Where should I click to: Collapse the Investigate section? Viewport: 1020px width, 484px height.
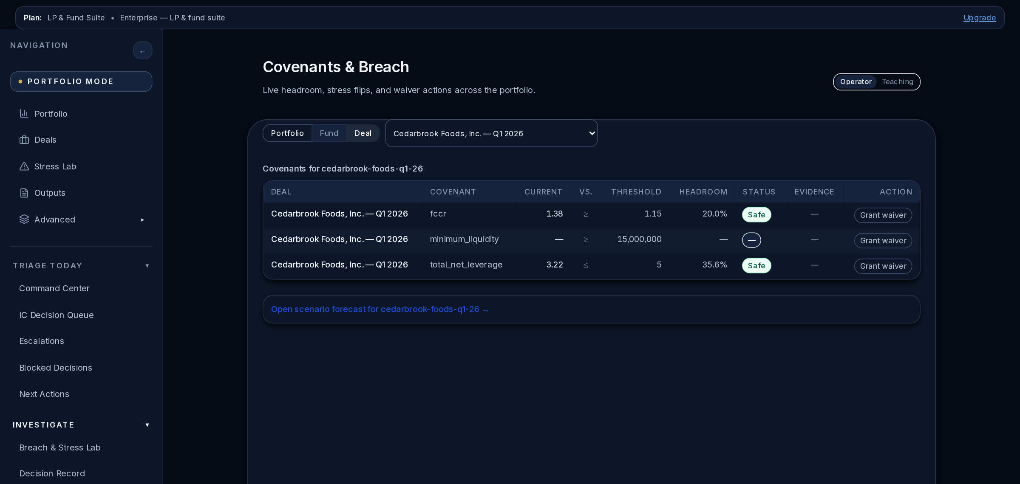coord(147,425)
